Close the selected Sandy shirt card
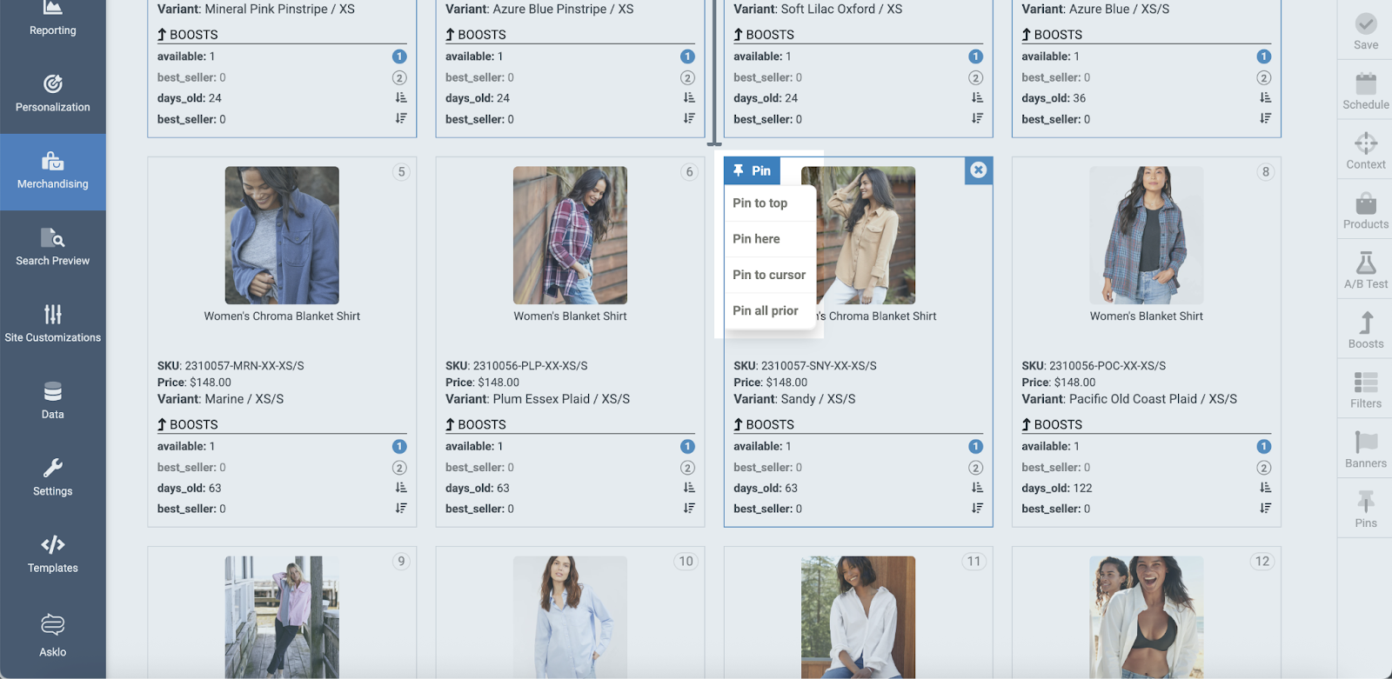This screenshot has height=679, width=1392. (979, 170)
